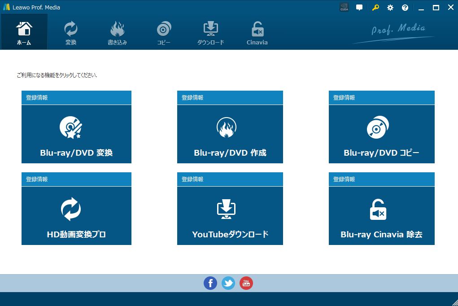Open the Facebook page icon
Image resolution: width=458 pixels, height=306 pixels.
210,283
